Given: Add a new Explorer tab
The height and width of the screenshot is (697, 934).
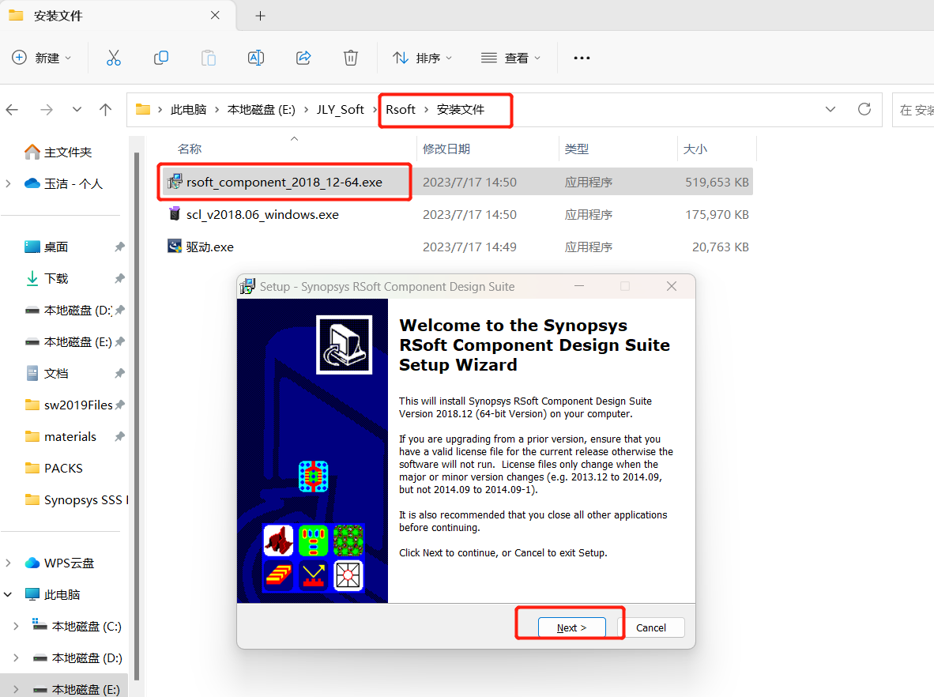Looking at the screenshot, I should click(x=260, y=16).
